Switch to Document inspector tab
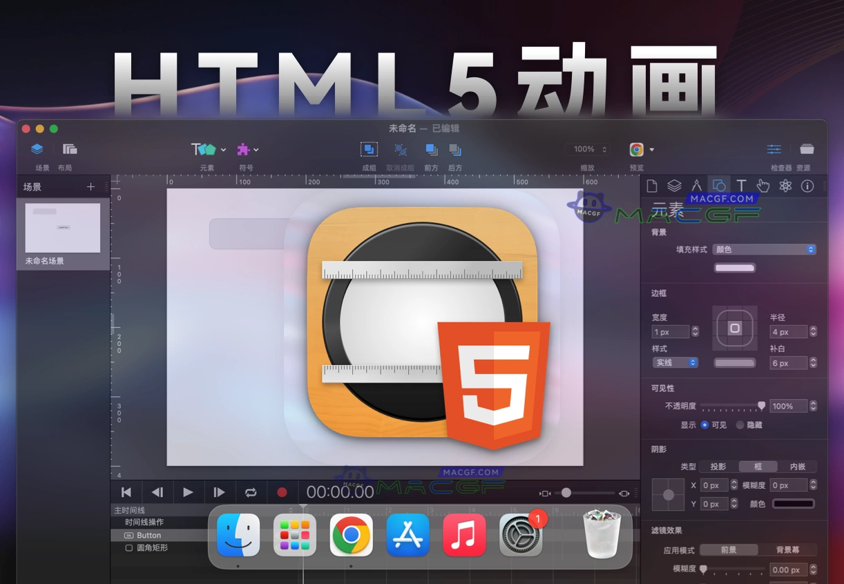This screenshot has width=844, height=584. [x=651, y=186]
